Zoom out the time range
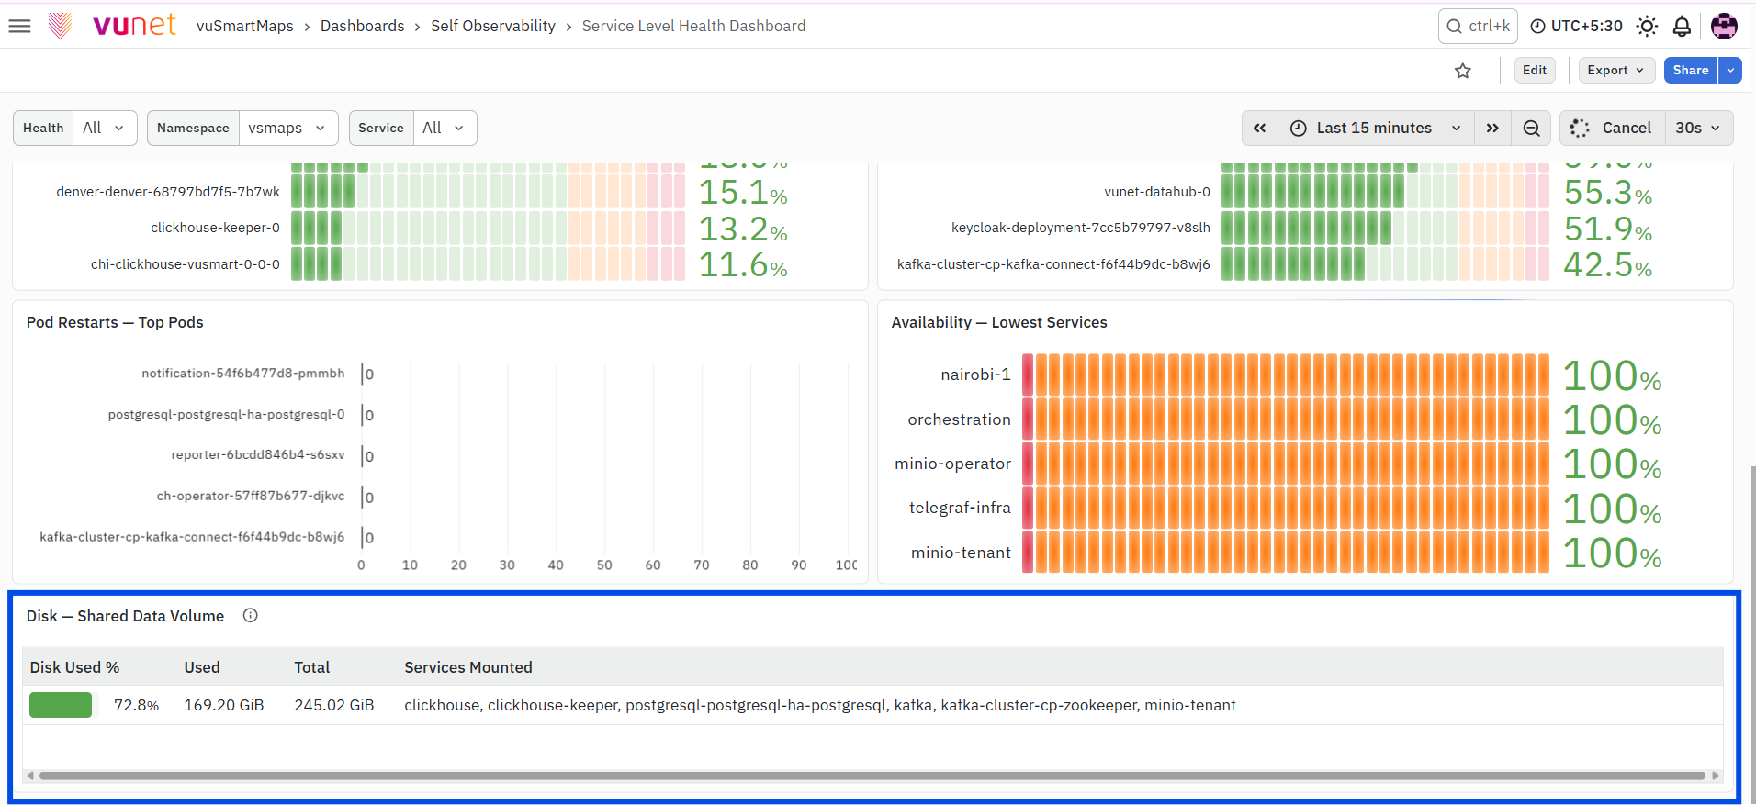This screenshot has height=805, width=1756. tap(1532, 128)
